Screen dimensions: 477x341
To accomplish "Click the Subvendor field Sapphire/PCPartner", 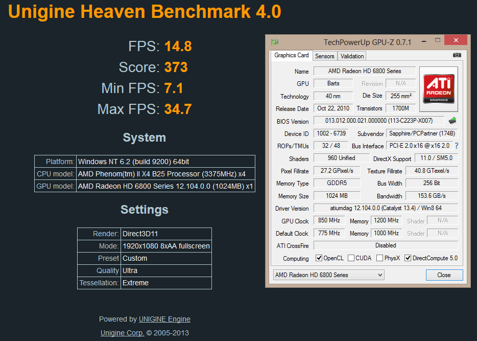I will [x=422, y=133].
